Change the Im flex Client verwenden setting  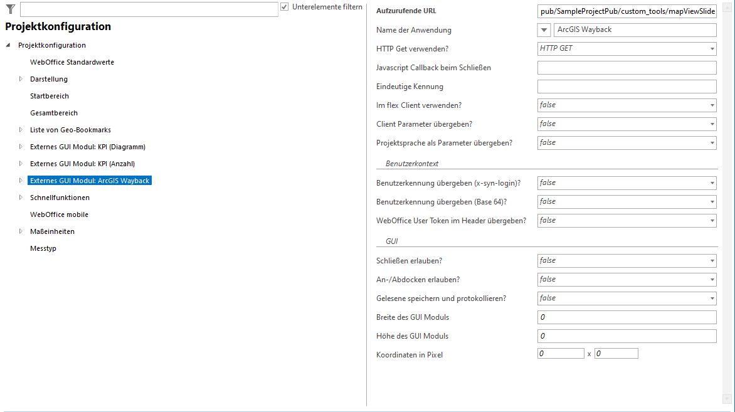(x=712, y=105)
